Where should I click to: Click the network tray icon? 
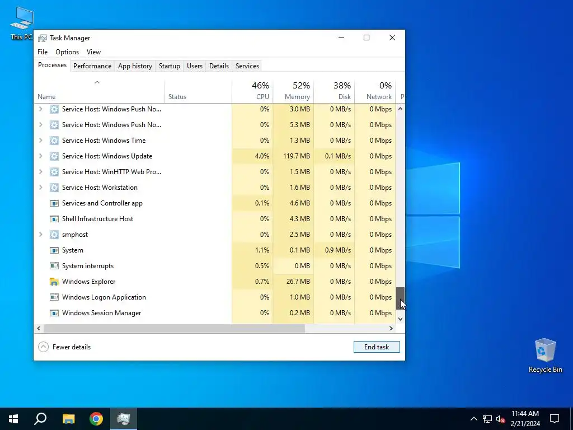487,419
